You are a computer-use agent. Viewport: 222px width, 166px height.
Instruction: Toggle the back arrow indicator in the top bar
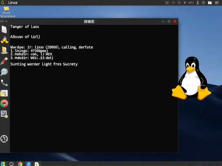click(185, 2)
